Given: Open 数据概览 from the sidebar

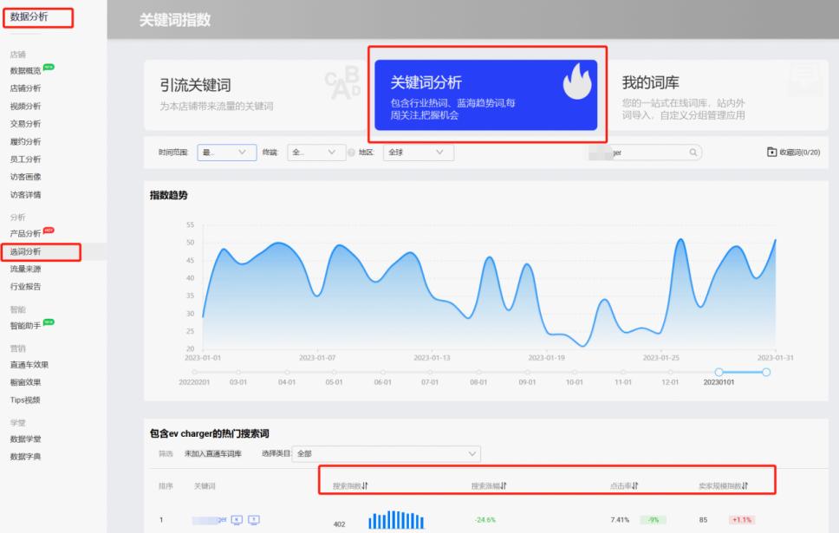Looking at the screenshot, I should (24, 69).
